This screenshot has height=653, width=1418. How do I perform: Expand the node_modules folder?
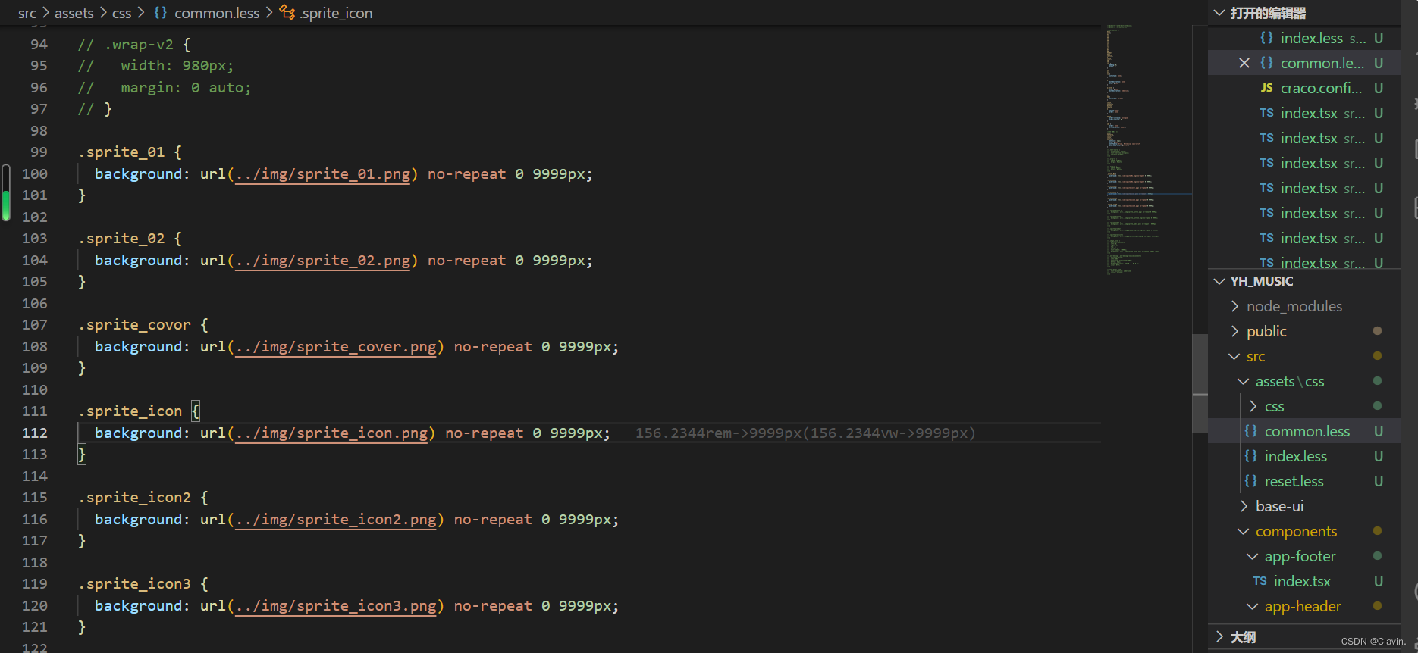[x=1234, y=306]
